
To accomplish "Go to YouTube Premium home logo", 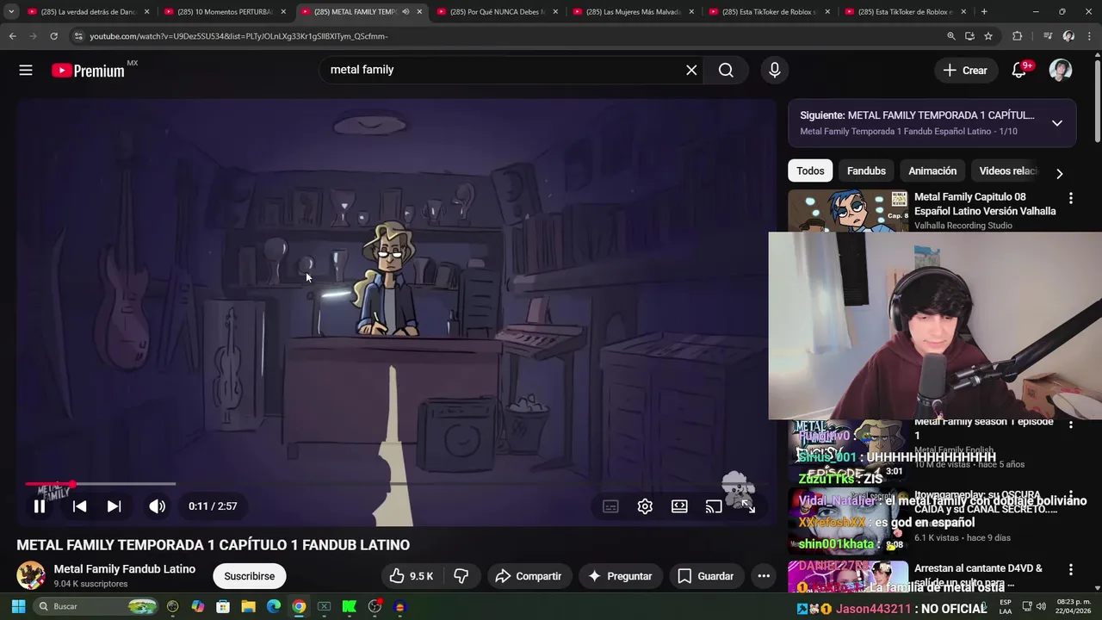I will point(89,71).
